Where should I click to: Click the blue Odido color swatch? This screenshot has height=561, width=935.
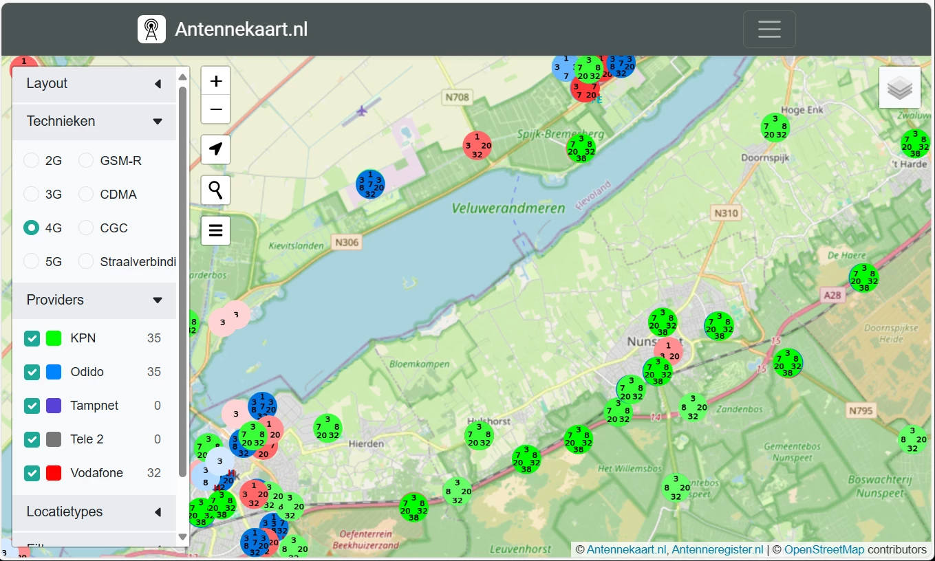coord(54,372)
